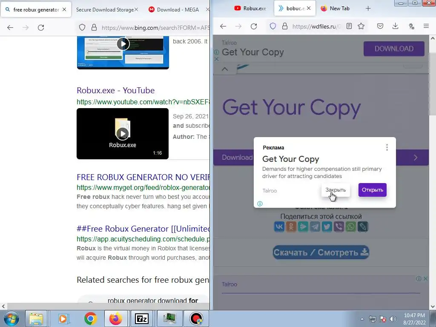The height and width of the screenshot is (327, 436).
Task: Click padlock icon beside wdfiles.ru URL
Action: click(285, 26)
